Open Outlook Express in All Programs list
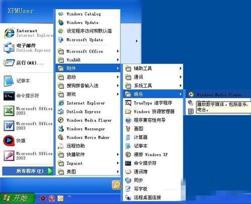Image resolution: width=251 pixels, height=204 pixels. [x=88, y=112]
